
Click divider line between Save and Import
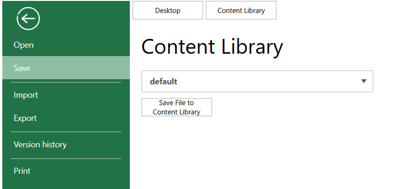coord(66,83)
